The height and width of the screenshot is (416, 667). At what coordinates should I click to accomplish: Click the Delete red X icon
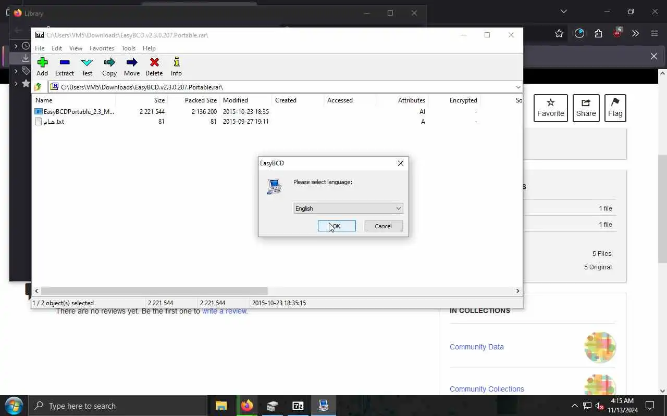coord(154,62)
